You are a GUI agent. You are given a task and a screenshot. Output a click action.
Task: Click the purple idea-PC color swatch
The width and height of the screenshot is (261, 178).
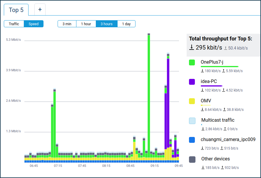(x=192, y=82)
